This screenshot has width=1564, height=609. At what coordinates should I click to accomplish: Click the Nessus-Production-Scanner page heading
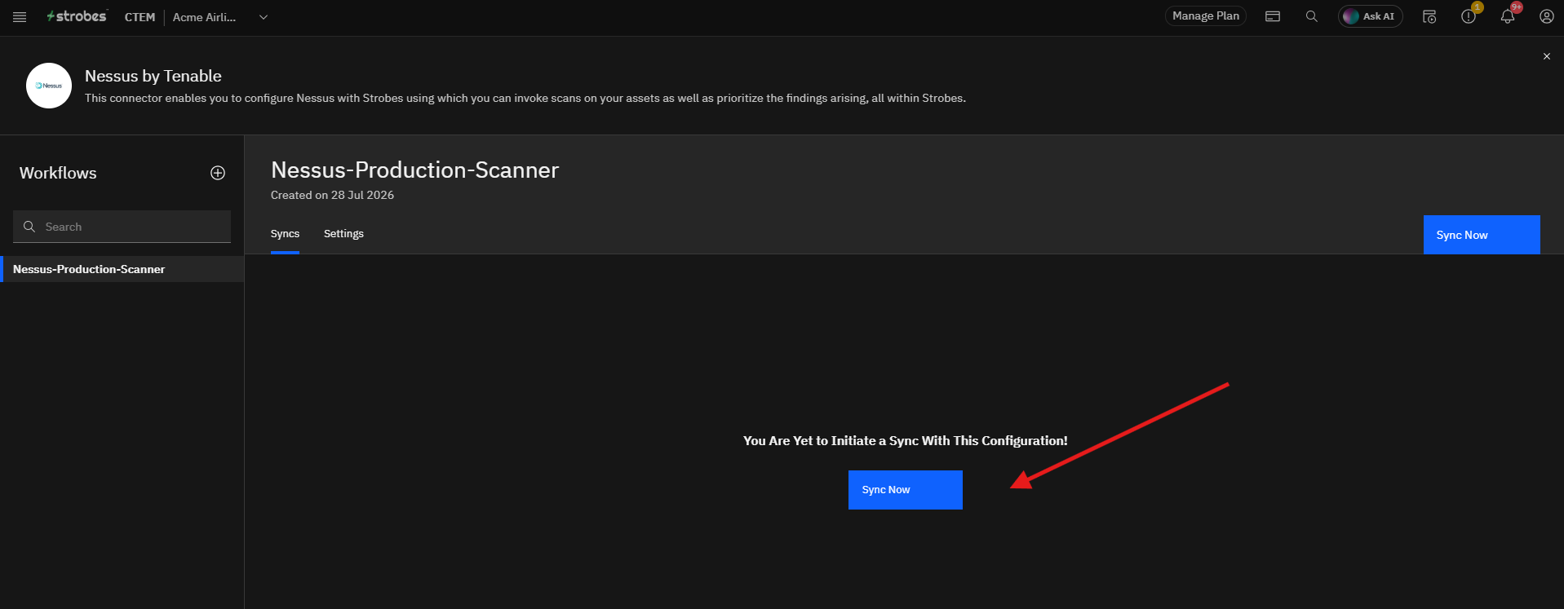[414, 170]
